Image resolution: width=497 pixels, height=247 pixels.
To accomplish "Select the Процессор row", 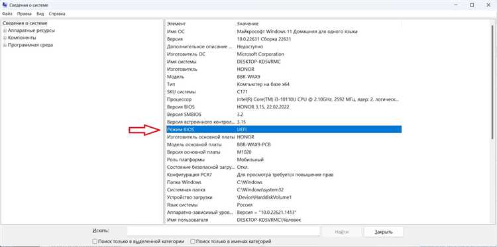I will click(284, 99).
